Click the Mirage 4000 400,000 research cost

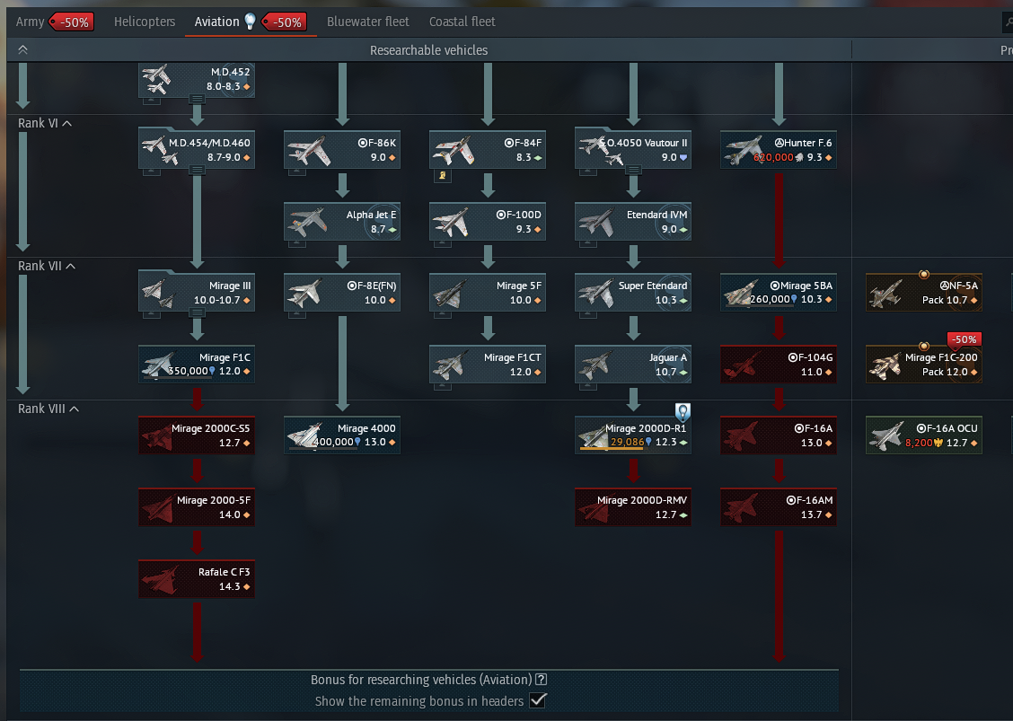coord(333,442)
